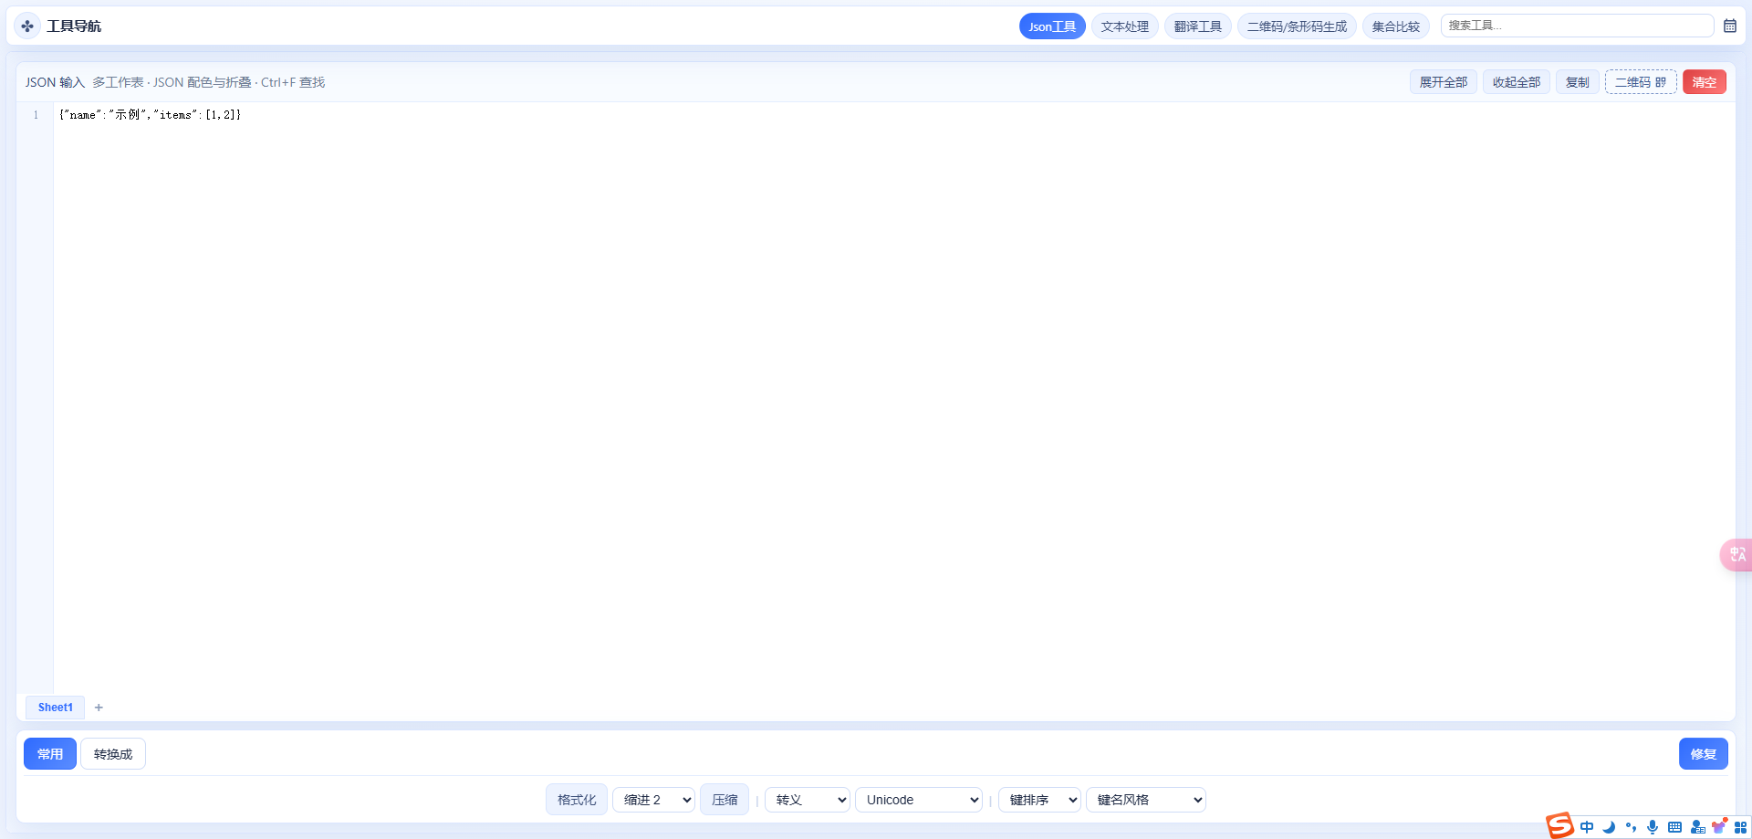Viewport: 1752px width, 839px height.
Task: Click the 压缩 button
Action: tap(725, 800)
